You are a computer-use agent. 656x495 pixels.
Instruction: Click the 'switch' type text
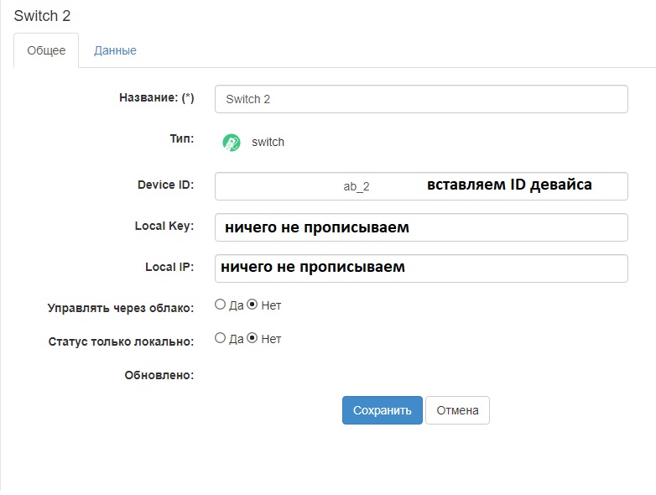click(x=268, y=143)
